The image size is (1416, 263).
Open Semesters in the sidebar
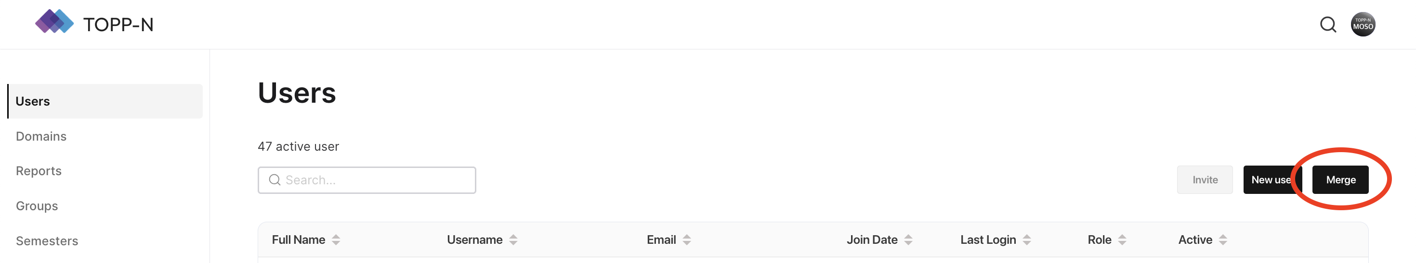(x=47, y=241)
